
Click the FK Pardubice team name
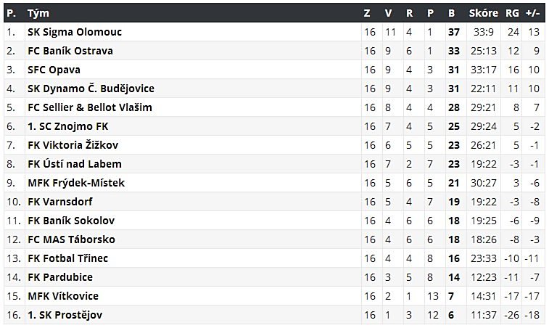[60, 277]
